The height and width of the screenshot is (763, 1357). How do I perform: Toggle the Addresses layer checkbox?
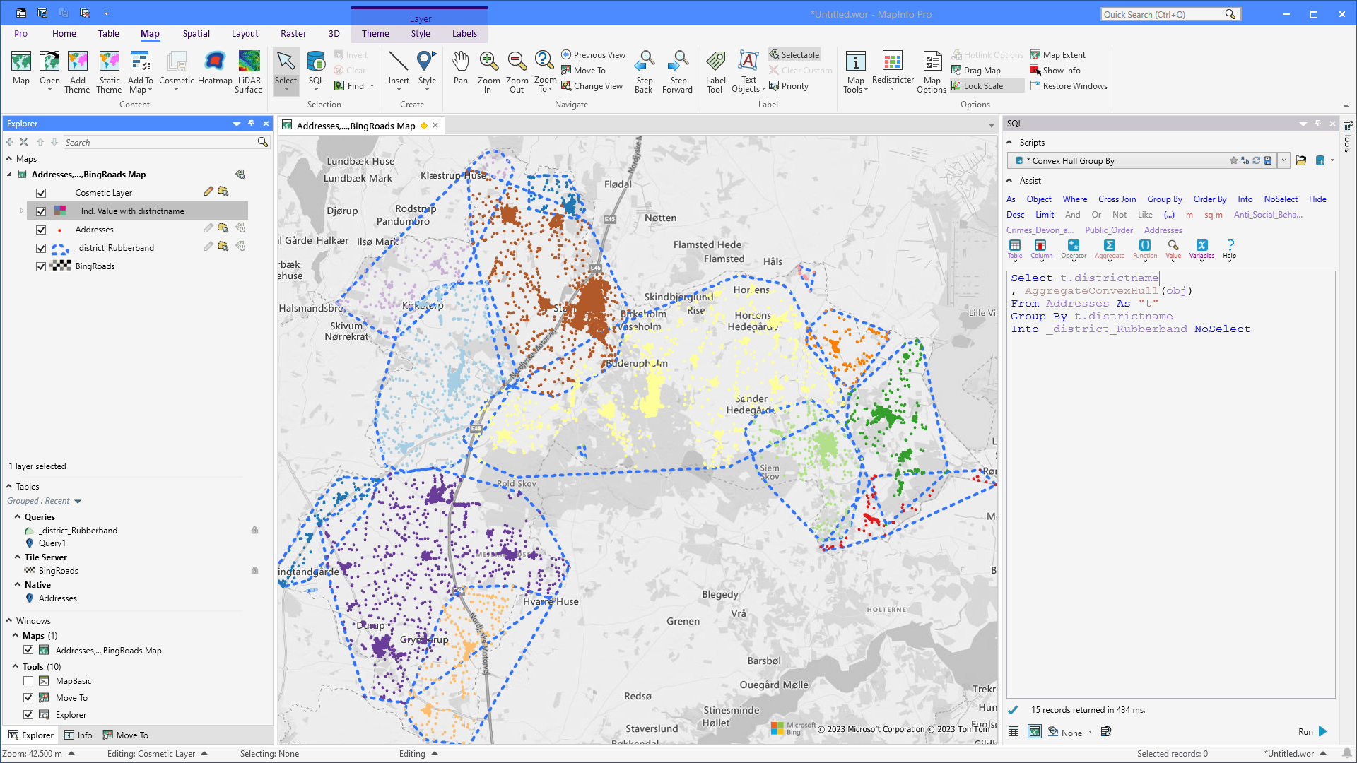(41, 229)
